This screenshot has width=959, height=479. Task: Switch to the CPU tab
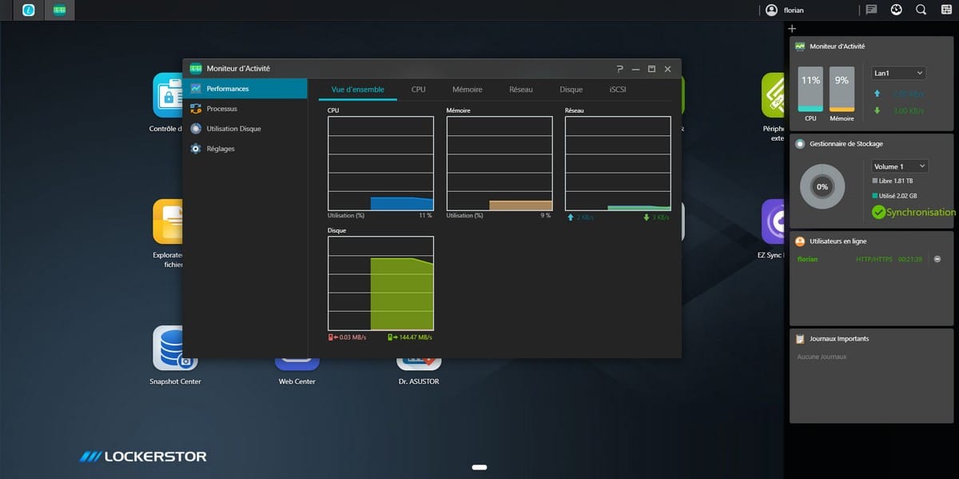418,90
